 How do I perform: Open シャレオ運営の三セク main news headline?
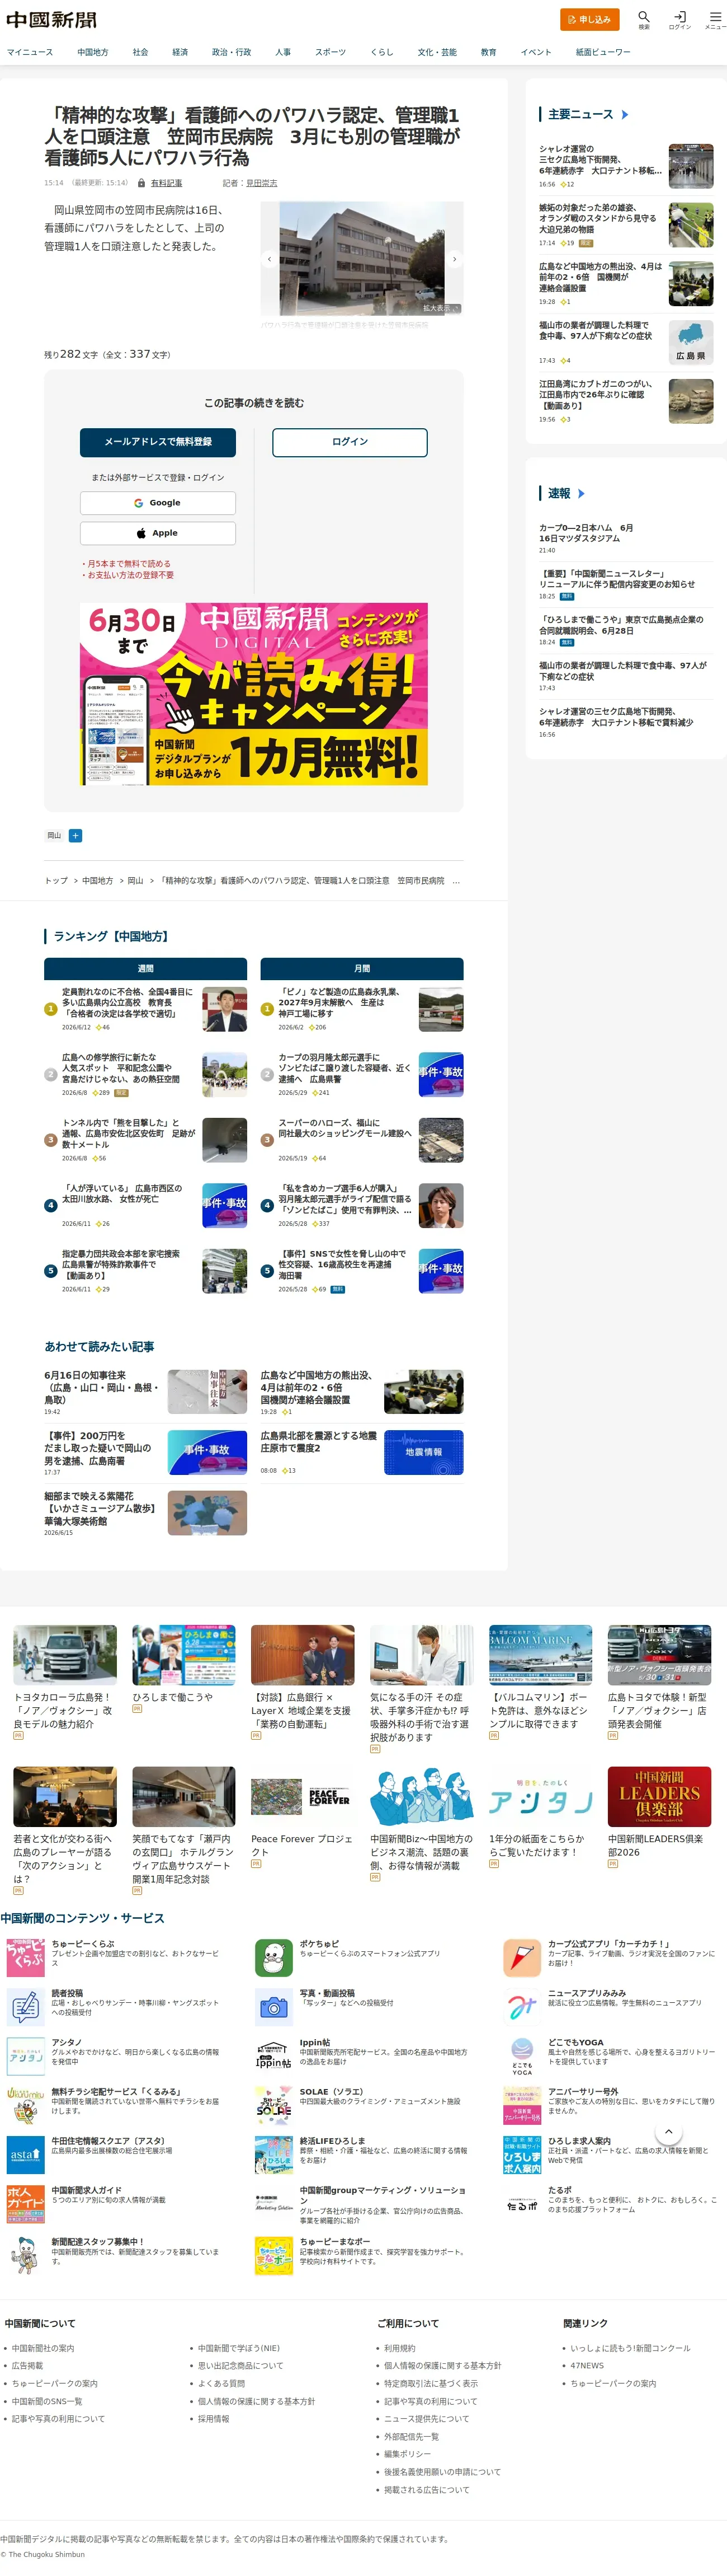(600, 160)
